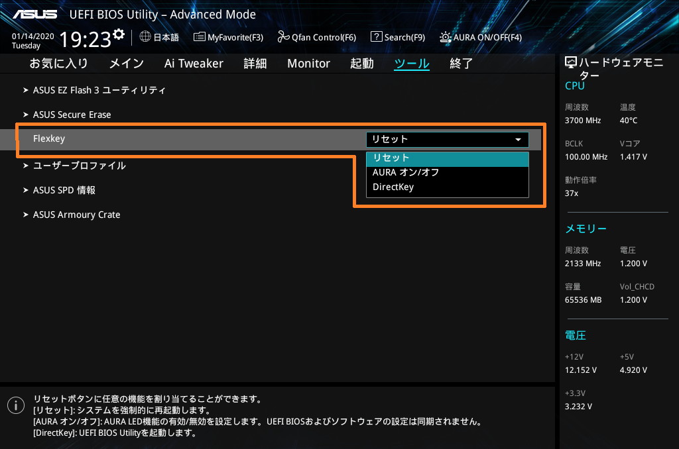This screenshot has height=449, width=679.
Task: Click memory frequency 2133 MHz
Action: coord(582,264)
